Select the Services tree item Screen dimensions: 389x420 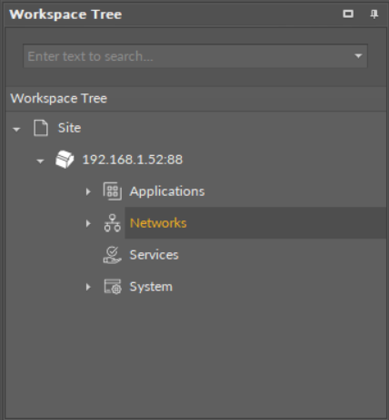tap(154, 255)
